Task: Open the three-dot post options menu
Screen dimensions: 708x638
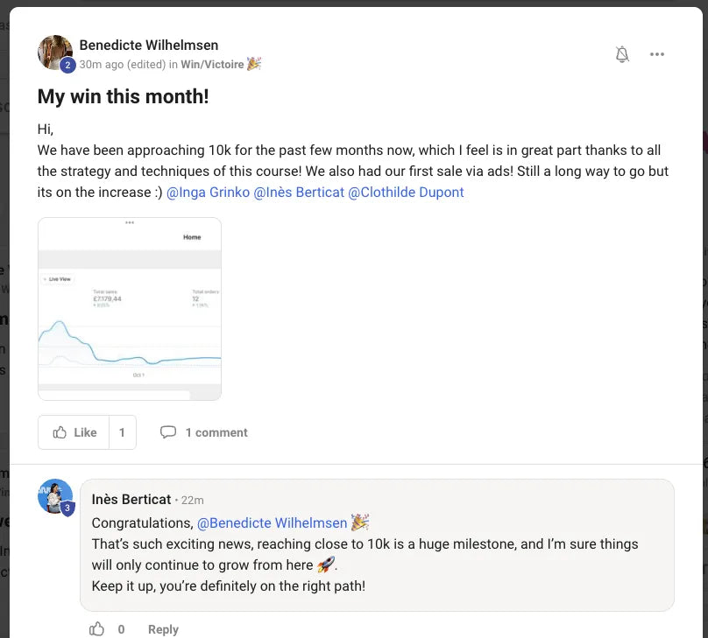Action: click(656, 54)
